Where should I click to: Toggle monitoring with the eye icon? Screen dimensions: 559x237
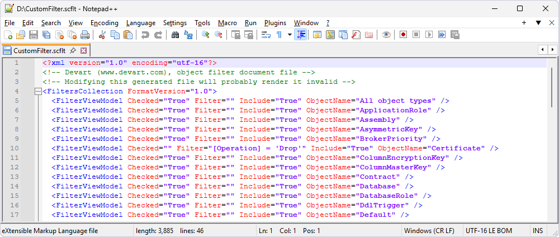pyautogui.click(x=386, y=35)
